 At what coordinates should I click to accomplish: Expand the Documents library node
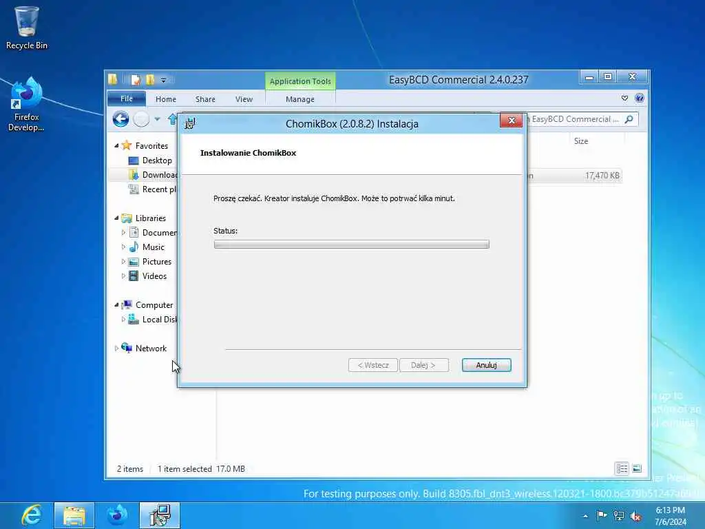[123, 233]
